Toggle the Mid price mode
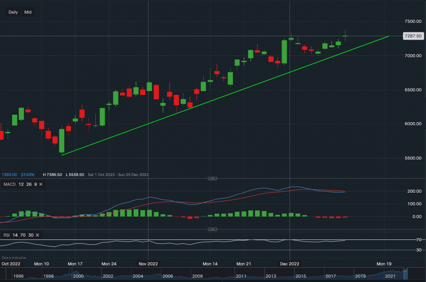The width and height of the screenshot is (426, 282). 28,12
